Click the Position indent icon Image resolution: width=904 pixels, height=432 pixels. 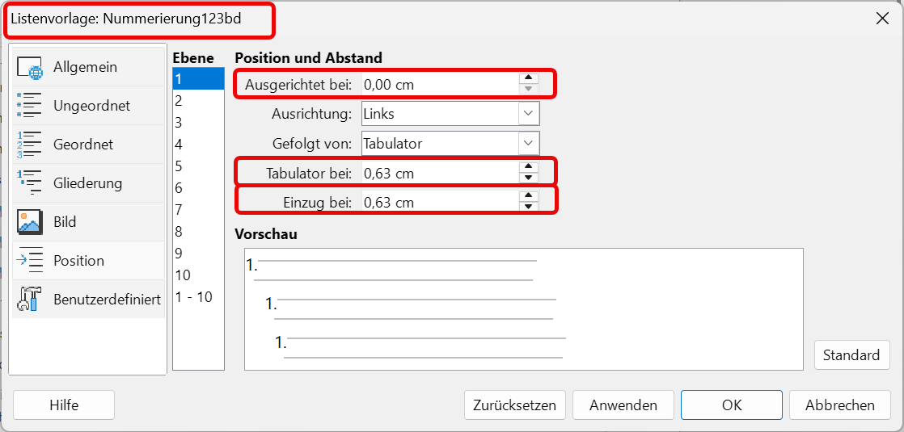[x=29, y=261]
